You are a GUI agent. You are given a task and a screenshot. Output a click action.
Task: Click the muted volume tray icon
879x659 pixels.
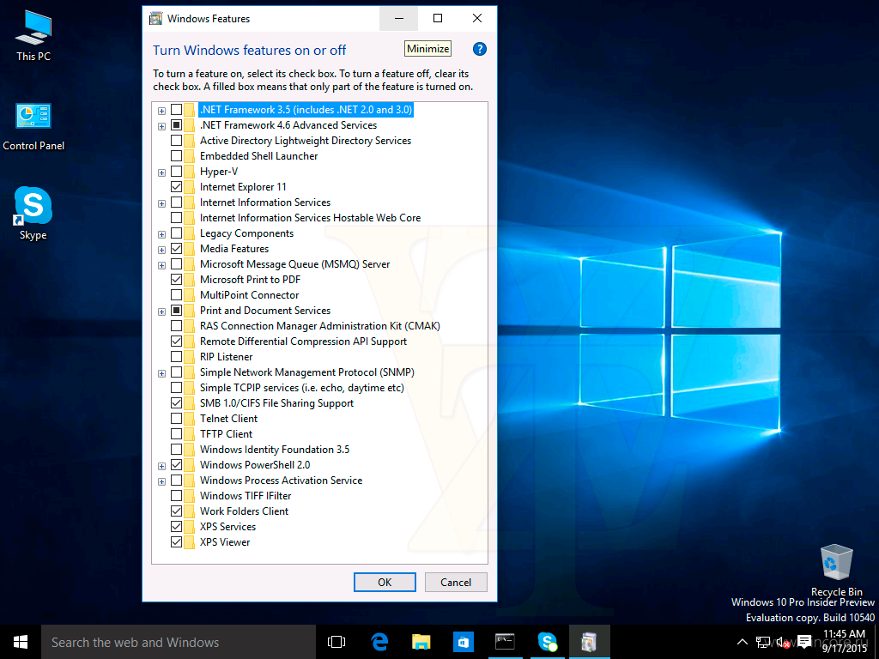pos(783,642)
